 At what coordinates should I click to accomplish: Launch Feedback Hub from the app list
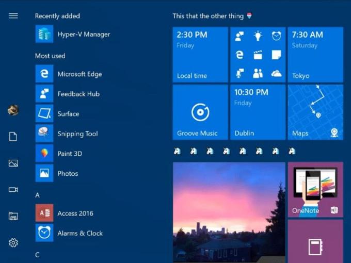click(x=44, y=93)
